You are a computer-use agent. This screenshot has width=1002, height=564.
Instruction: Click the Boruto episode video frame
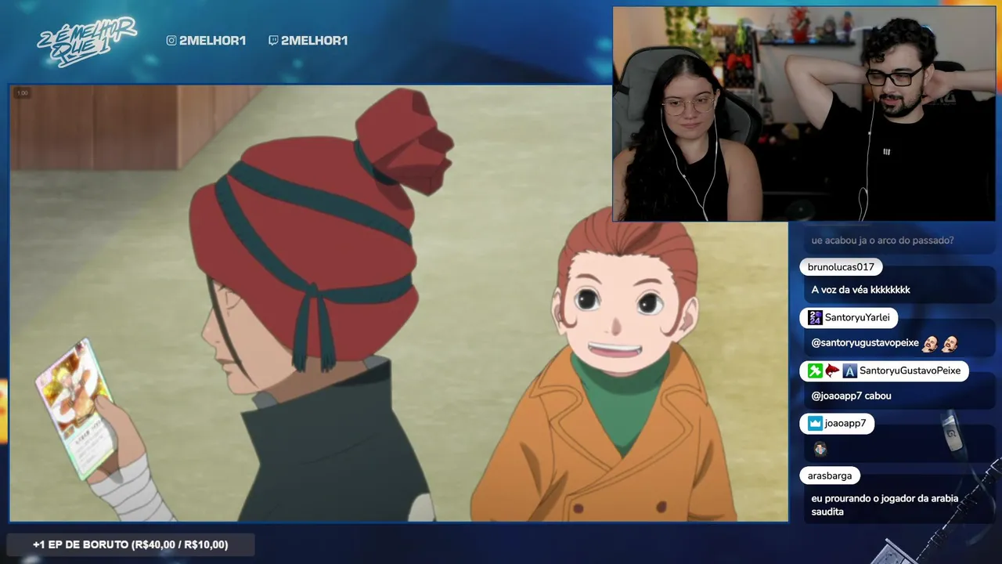click(x=398, y=303)
